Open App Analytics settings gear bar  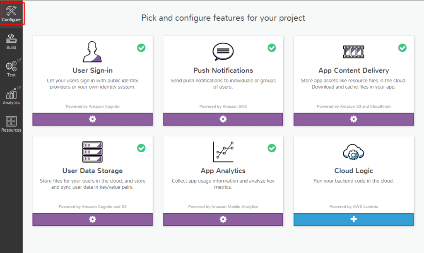click(x=223, y=219)
